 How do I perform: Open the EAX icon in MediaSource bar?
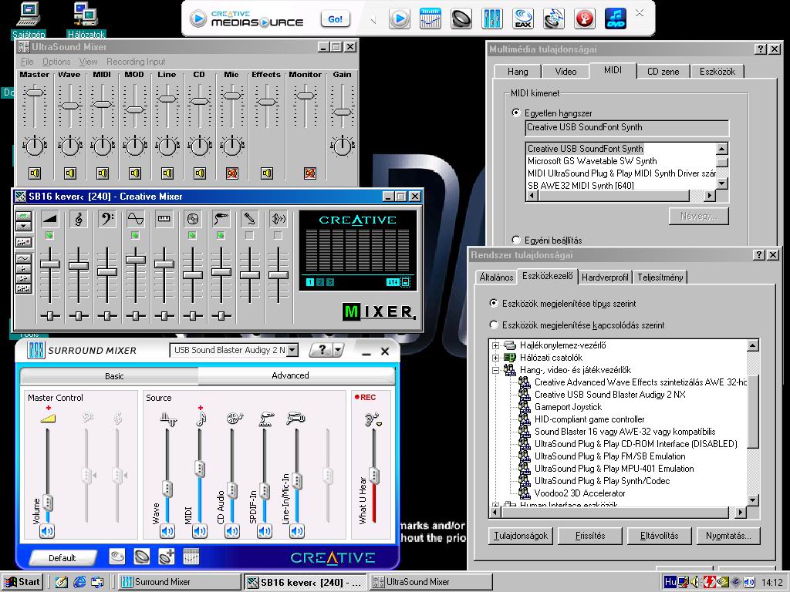click(x=523, y=19)
